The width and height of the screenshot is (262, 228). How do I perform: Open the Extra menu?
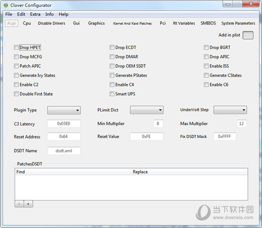35,14
